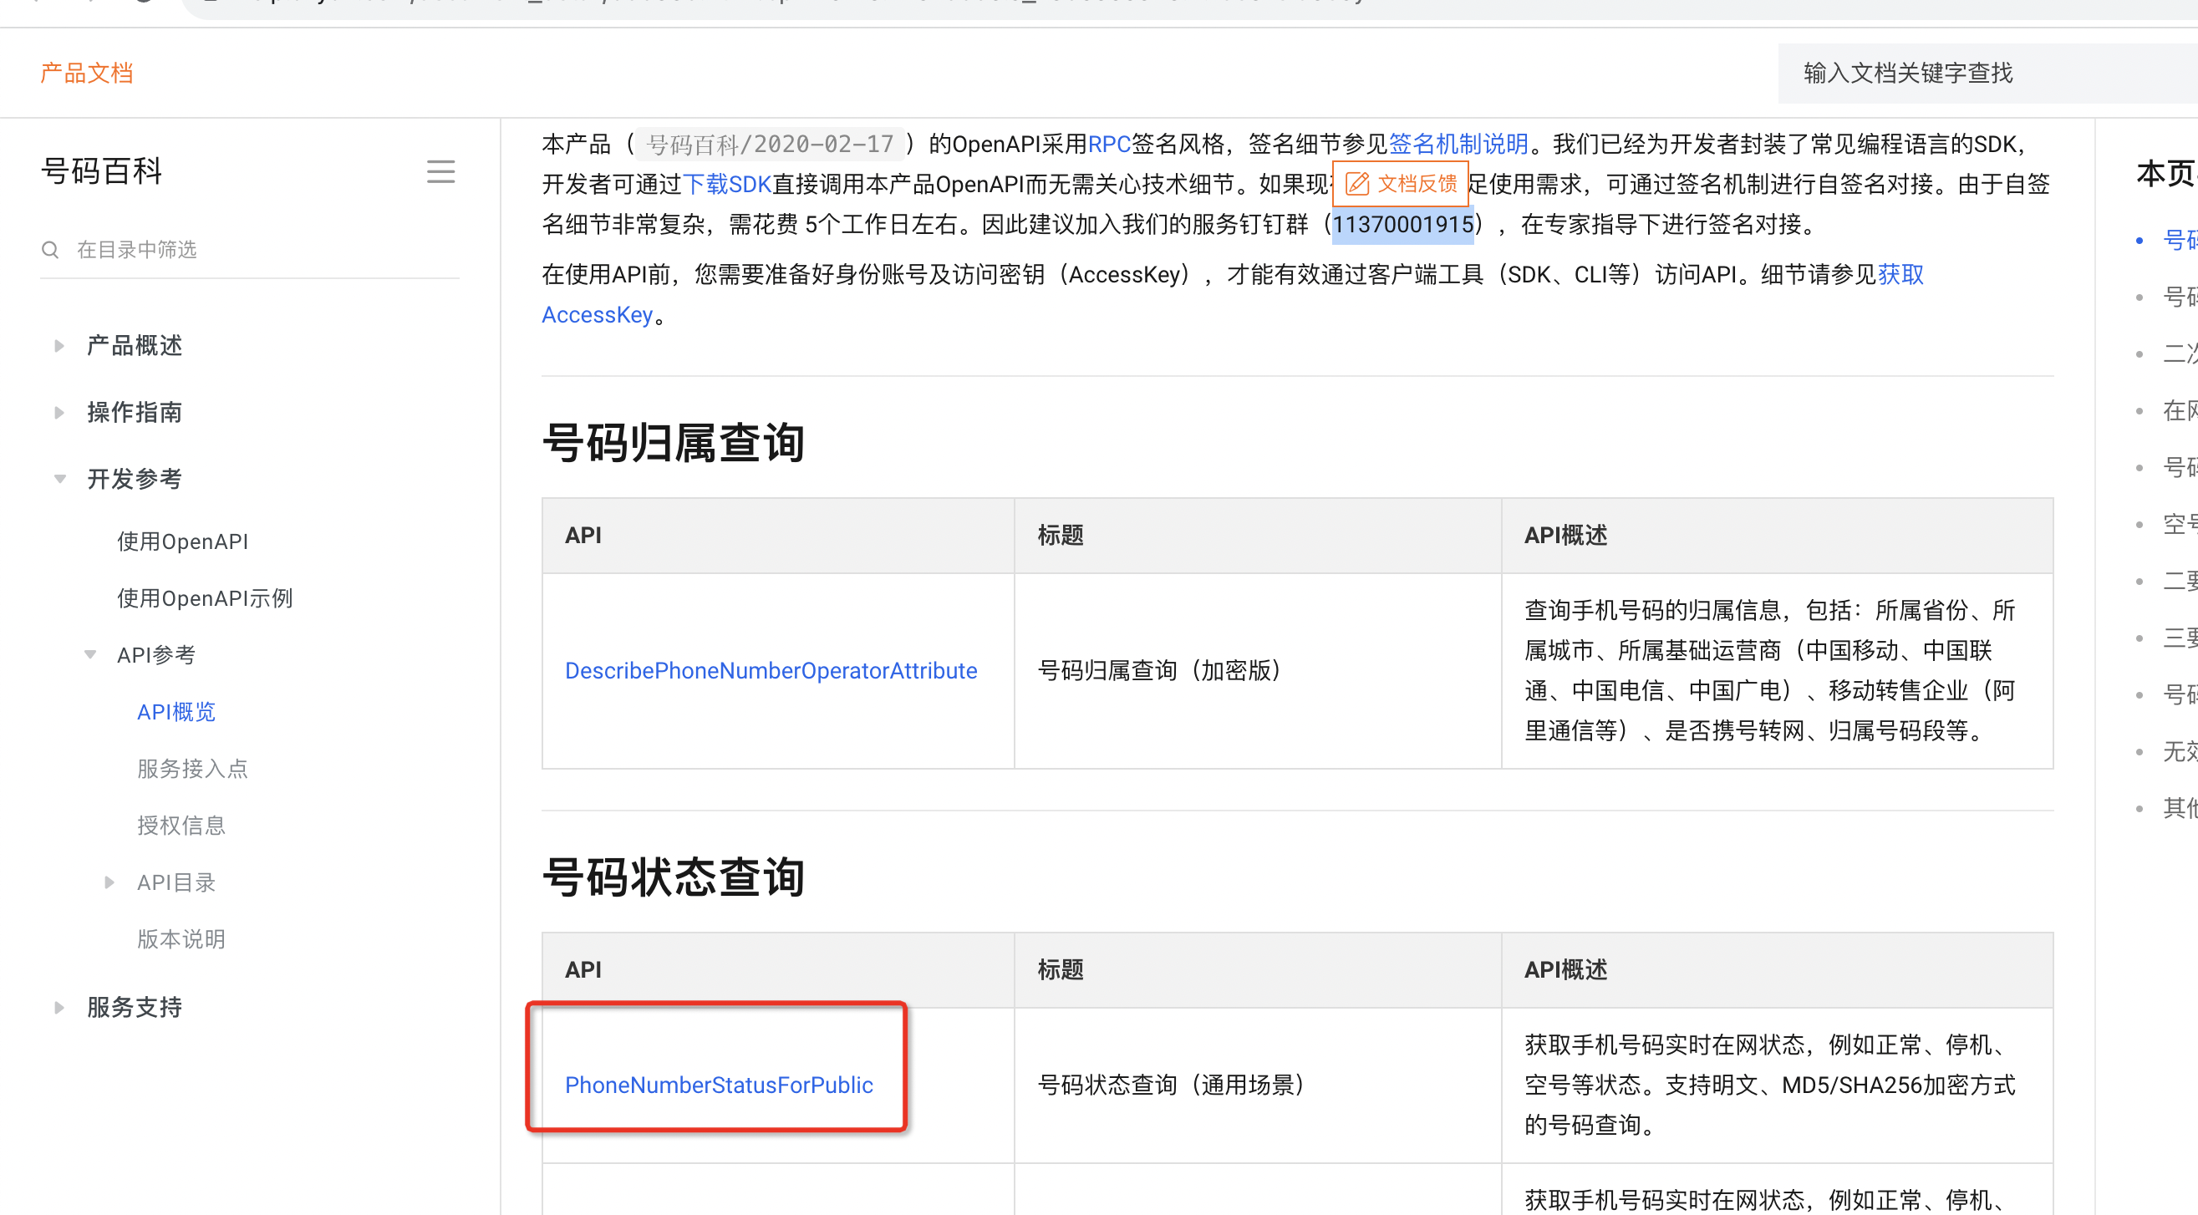
Task: Click the 产品文档 header tab
Action: pyautogui.click(x=86, y=73)
